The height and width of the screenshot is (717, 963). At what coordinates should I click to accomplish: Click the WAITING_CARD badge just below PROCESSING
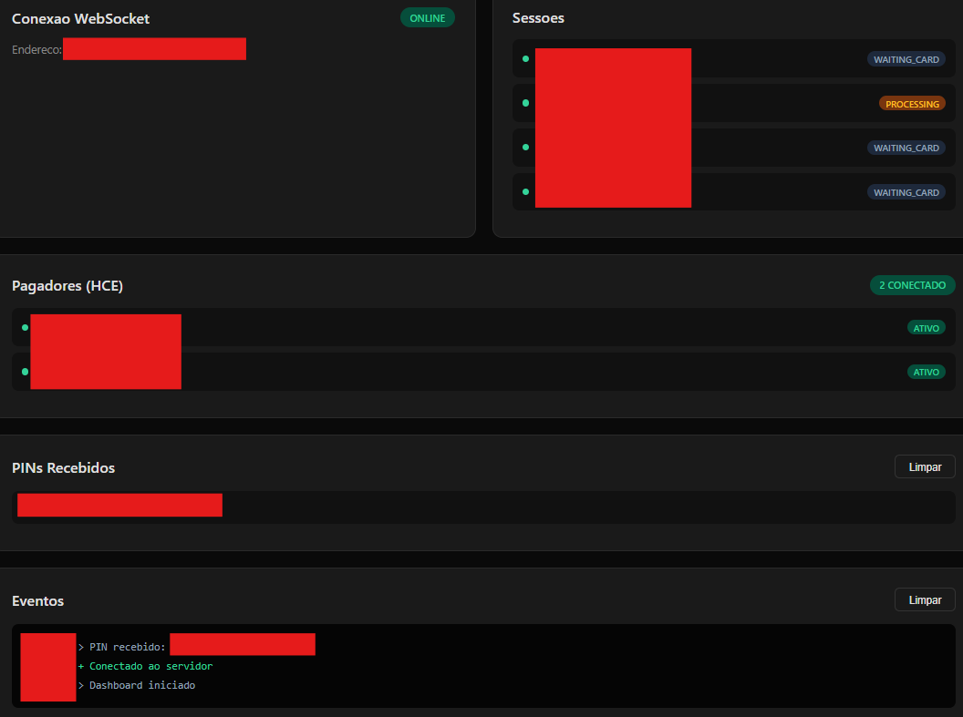[x=906, y=148]
